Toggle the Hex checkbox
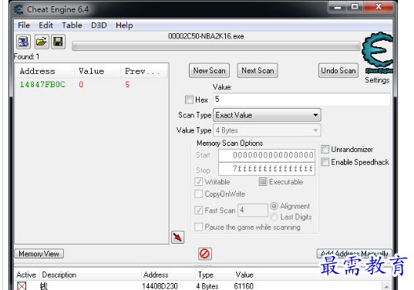This screenshot has height=290, width=414. coord(189,99)
